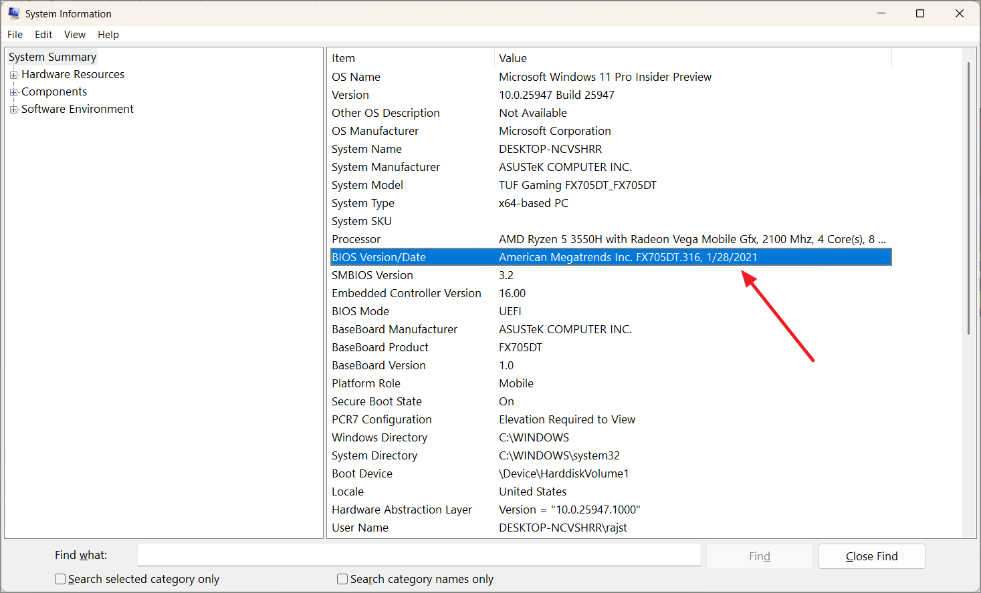
Task: Open the Help menu
Action: pos(108,34)
